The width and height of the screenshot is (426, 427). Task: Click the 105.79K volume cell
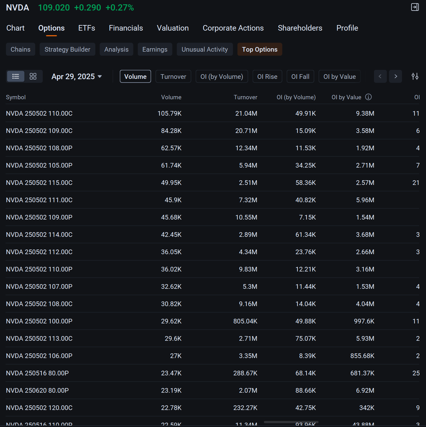[170, 113]
